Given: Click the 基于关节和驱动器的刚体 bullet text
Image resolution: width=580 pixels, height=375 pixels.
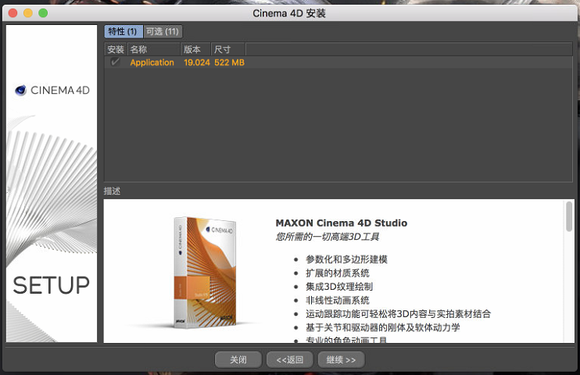Looking at the screenshot, I should (x=383, y=327).
